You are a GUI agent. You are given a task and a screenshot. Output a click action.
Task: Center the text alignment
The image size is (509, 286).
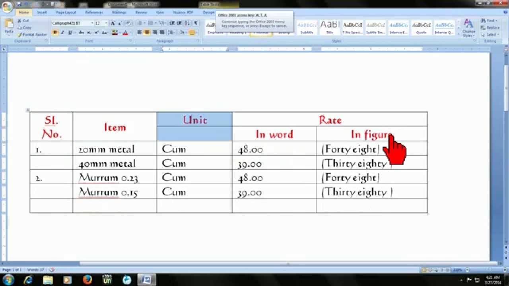pyautogui.click(x=147, y=33)
